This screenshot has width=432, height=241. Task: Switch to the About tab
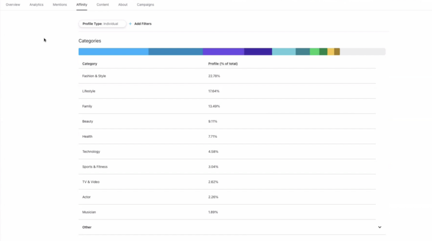pos(123,5)
